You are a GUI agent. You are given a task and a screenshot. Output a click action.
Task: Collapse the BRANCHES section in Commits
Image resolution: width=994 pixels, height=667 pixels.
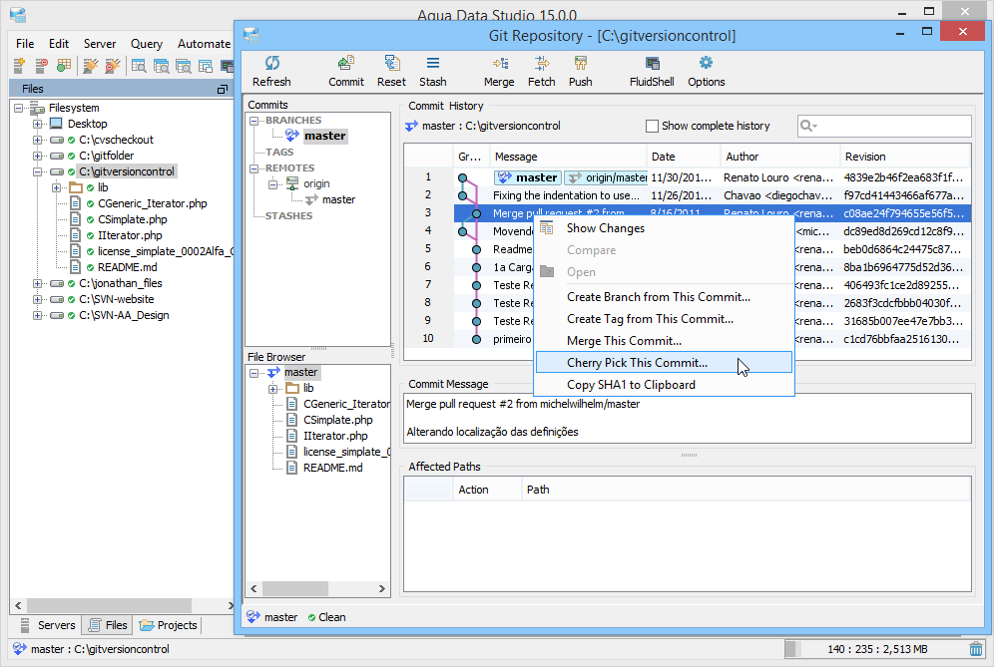pos(254,121)
